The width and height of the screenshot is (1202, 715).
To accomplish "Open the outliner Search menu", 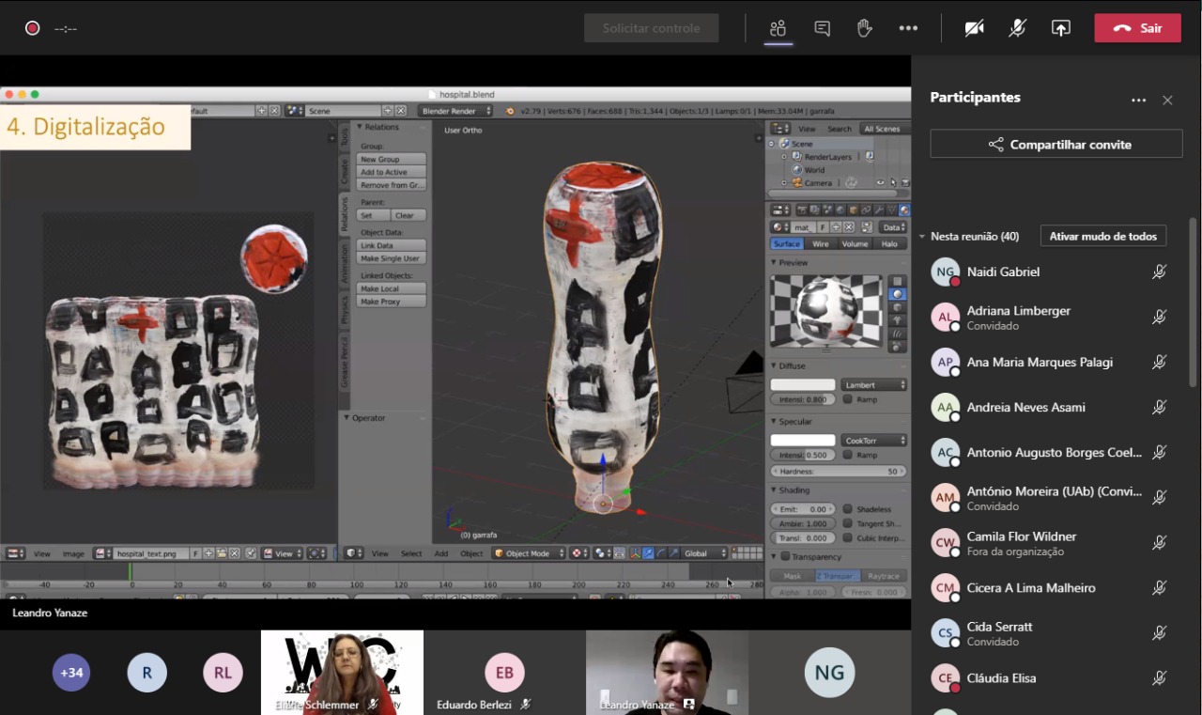I will point(840,129).
